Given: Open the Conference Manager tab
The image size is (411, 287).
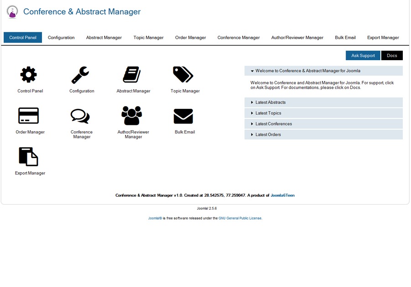Looking at the screenshot, I should click(238, 37).
